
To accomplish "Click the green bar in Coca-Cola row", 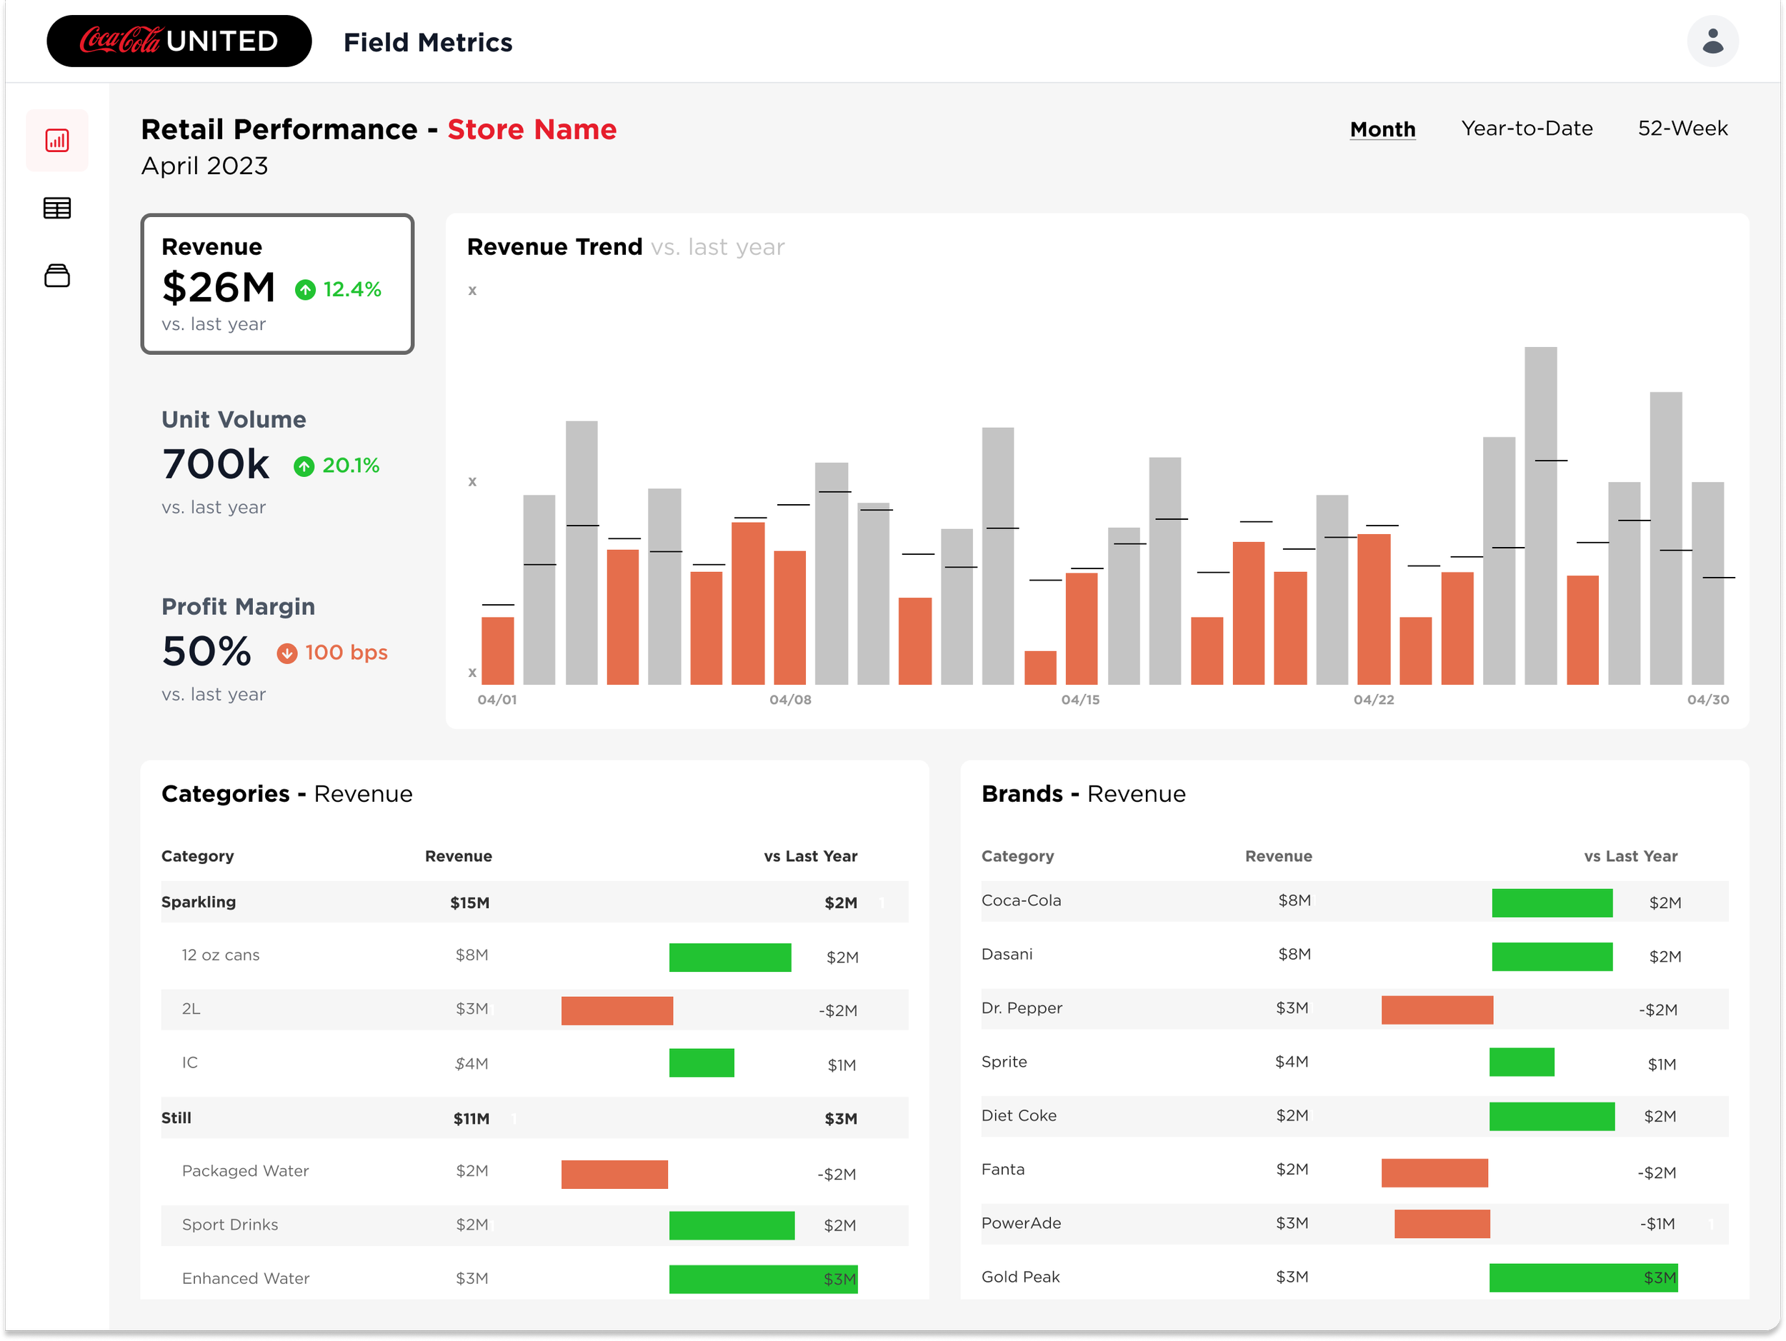I will click(1551, 903).
